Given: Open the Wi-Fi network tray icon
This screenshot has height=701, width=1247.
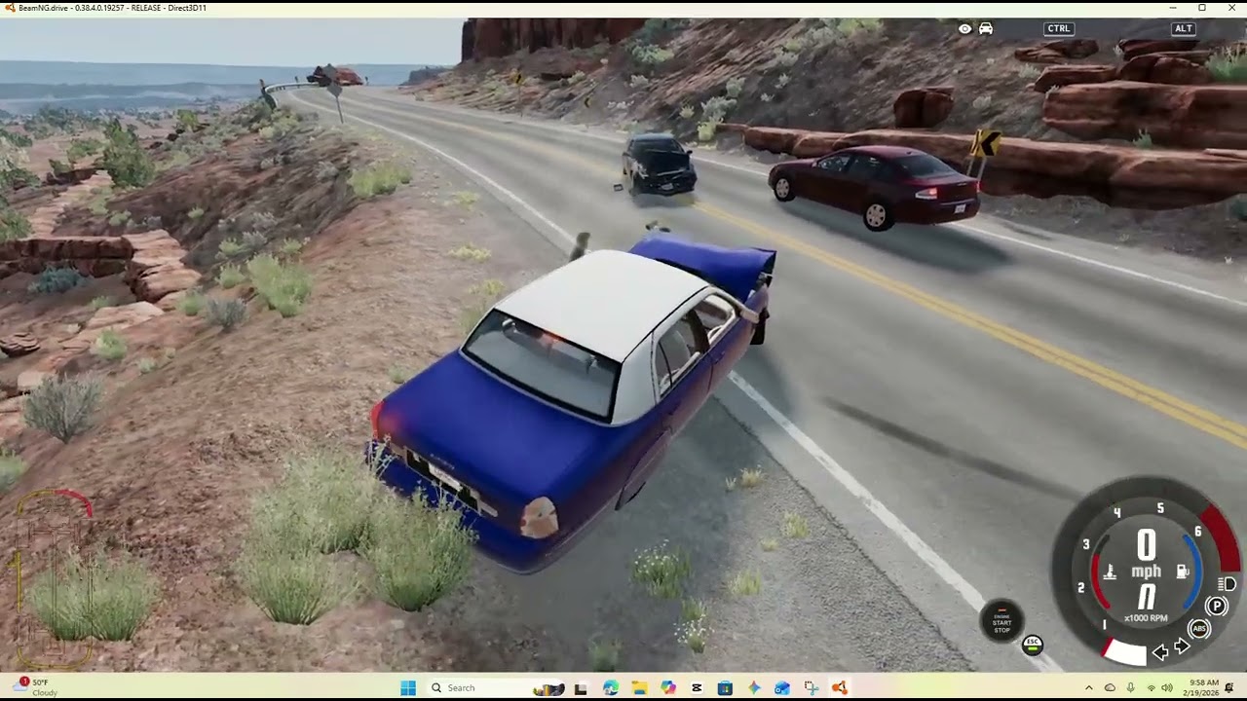Looking at the screenshot, I should click(1151, 688).
